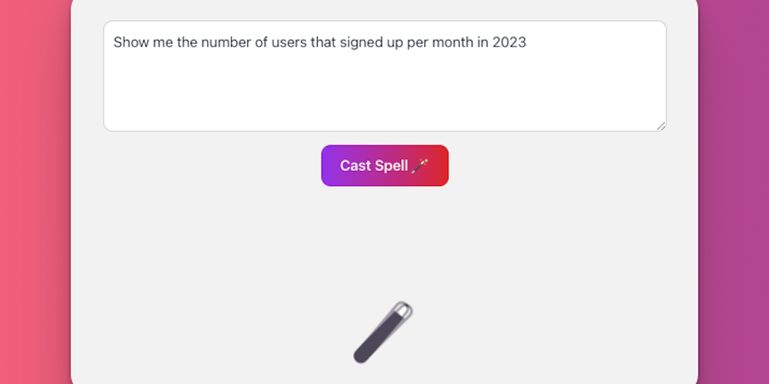Click the Cast Spell button

(384, 166)
